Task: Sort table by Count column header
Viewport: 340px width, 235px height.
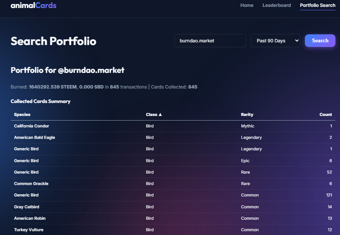Action: pyautogui.click(x=326, y=114)
